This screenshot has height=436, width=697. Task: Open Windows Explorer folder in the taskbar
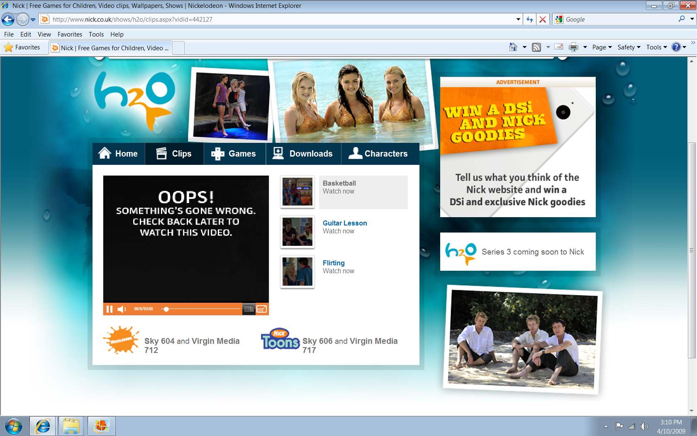tap(71, 426)
